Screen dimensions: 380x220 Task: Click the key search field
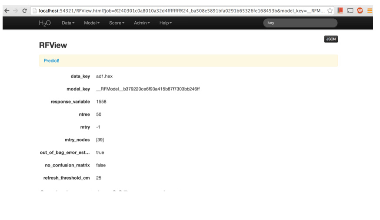[x=300, y=23]
